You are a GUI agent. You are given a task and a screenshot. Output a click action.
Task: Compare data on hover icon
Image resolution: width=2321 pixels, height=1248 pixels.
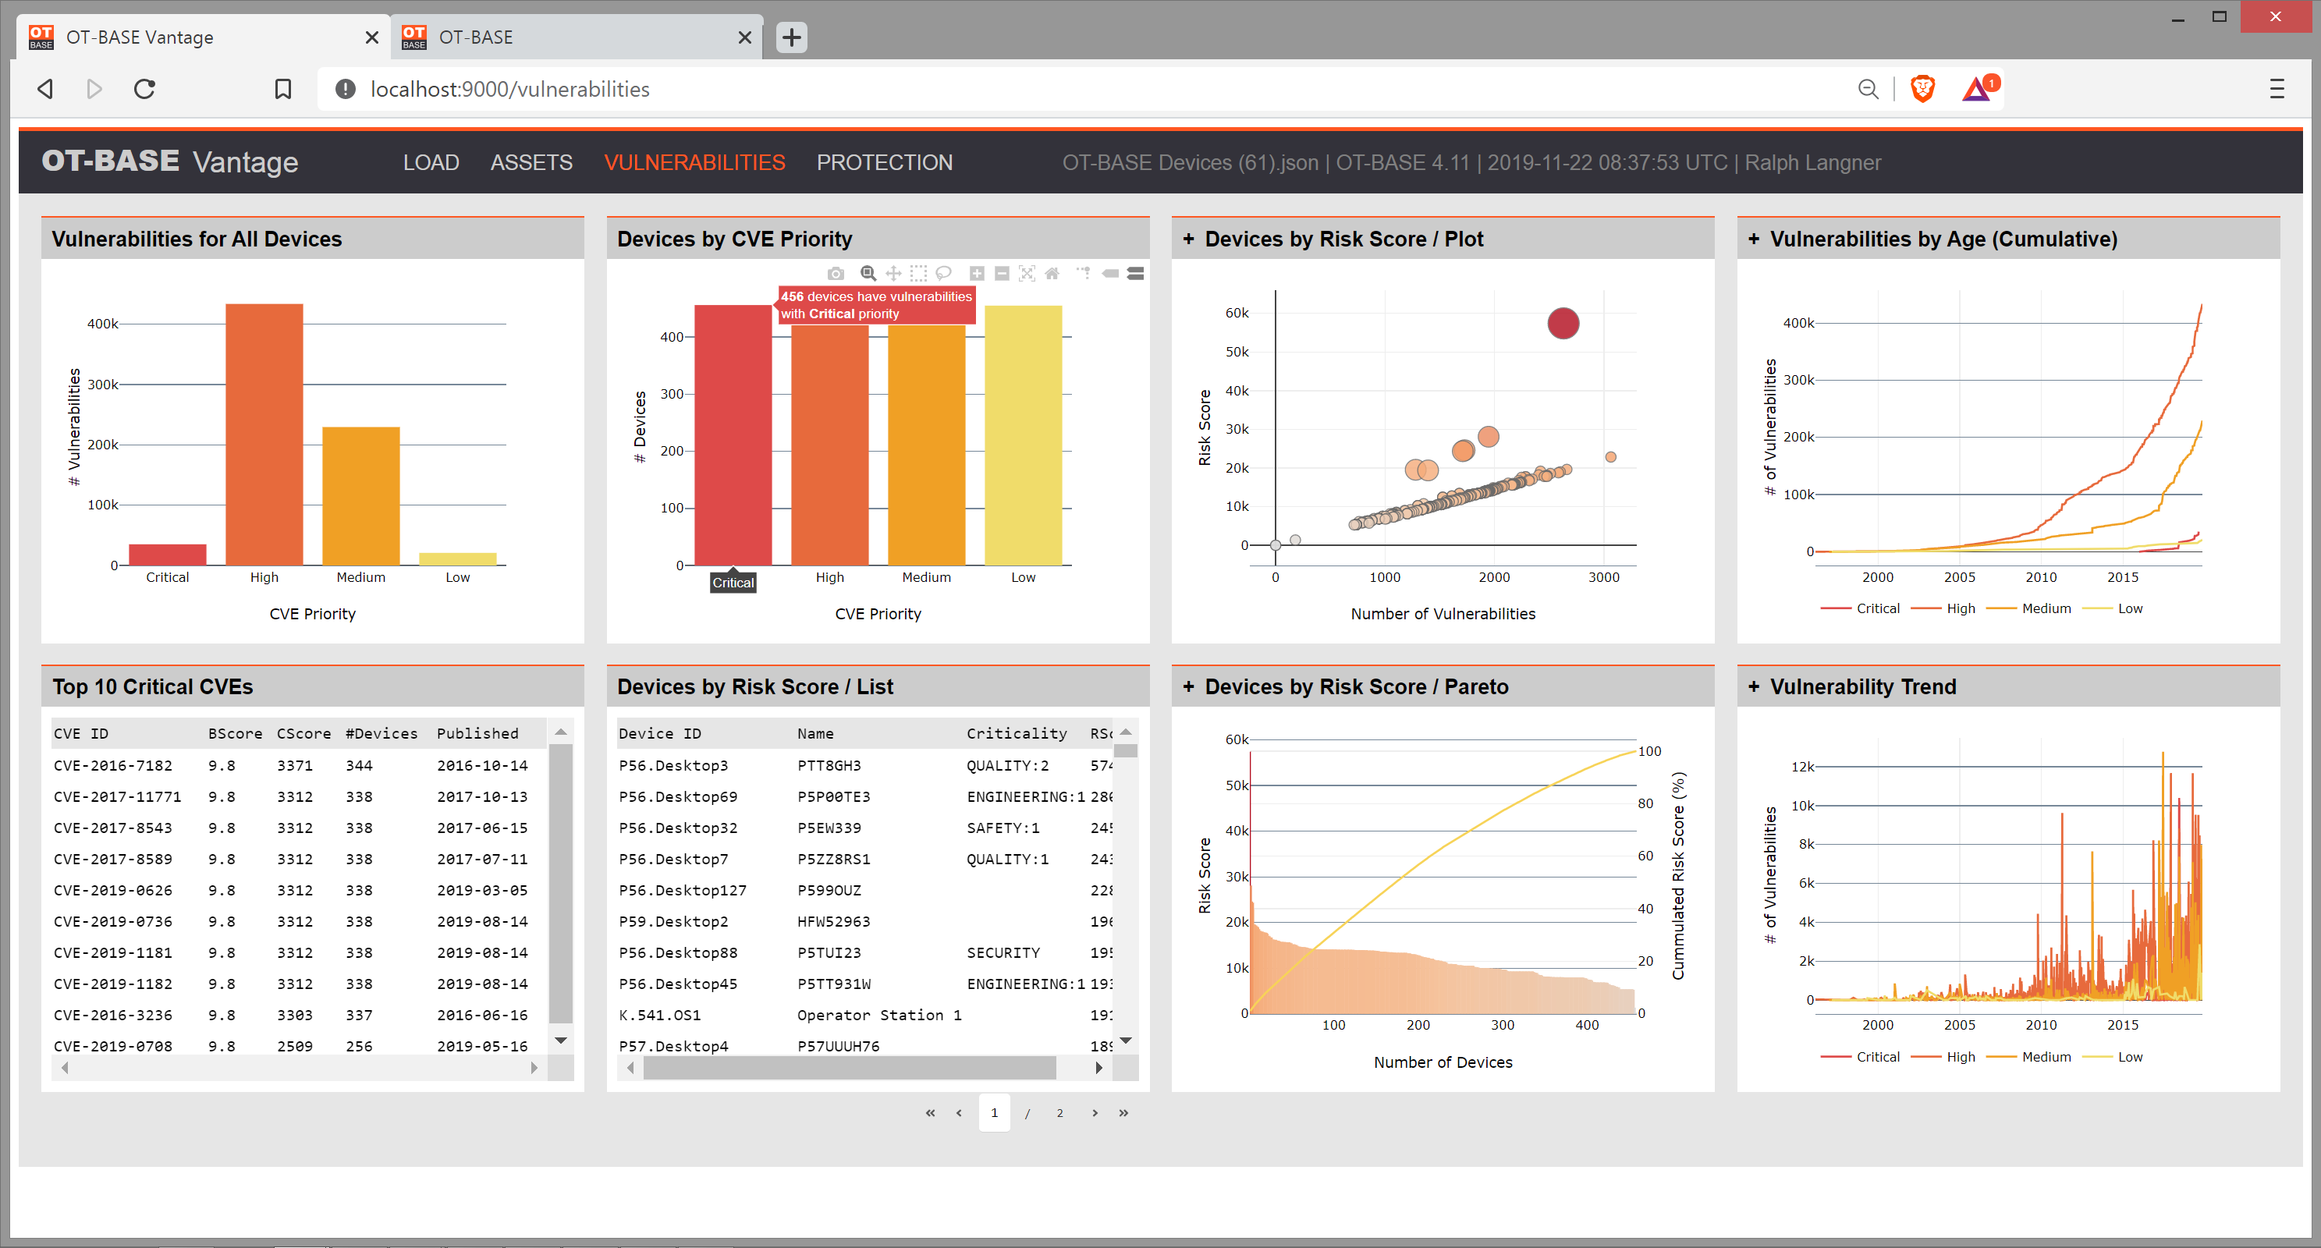1135,274
